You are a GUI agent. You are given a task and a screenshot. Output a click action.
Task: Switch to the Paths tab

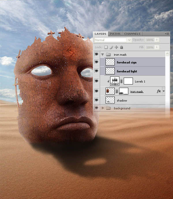point(115,34)
